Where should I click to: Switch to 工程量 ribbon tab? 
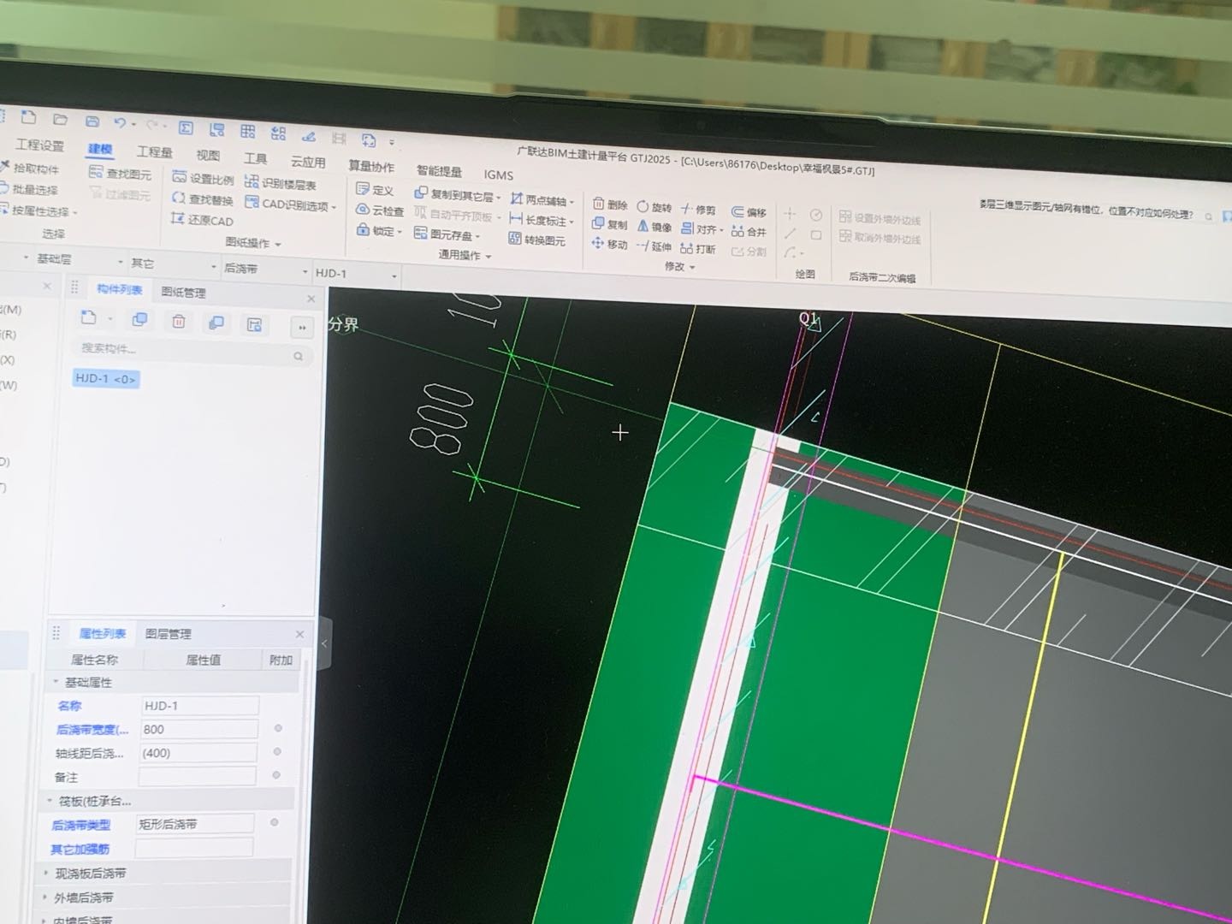154,151
